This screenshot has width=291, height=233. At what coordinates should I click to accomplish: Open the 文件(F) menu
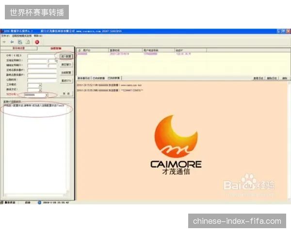tap(5, 36)
